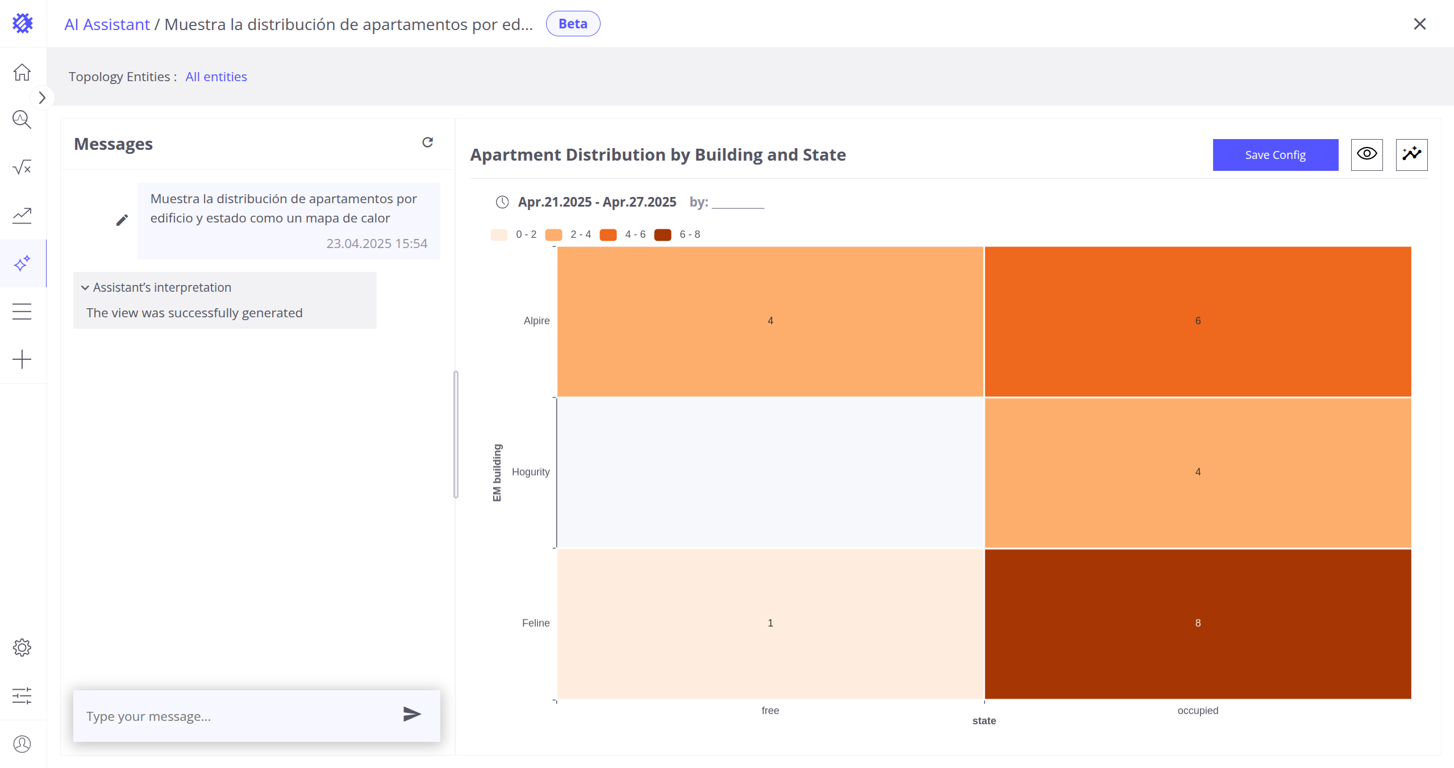1454x768 pixels.
Task: Click the Save Config button
Action: pos(1275,154)
